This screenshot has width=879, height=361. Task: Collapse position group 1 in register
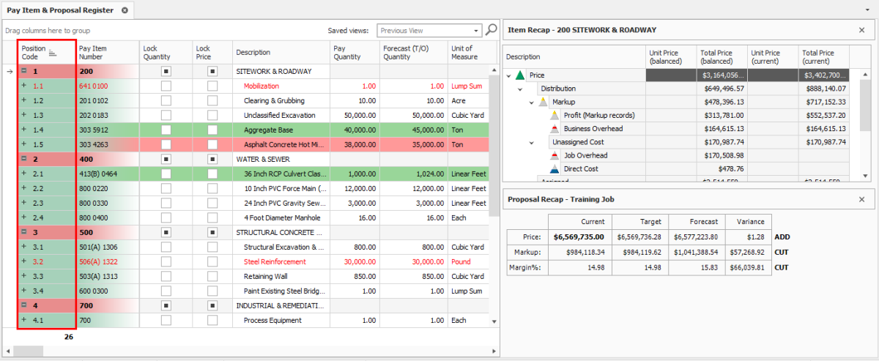24,72
